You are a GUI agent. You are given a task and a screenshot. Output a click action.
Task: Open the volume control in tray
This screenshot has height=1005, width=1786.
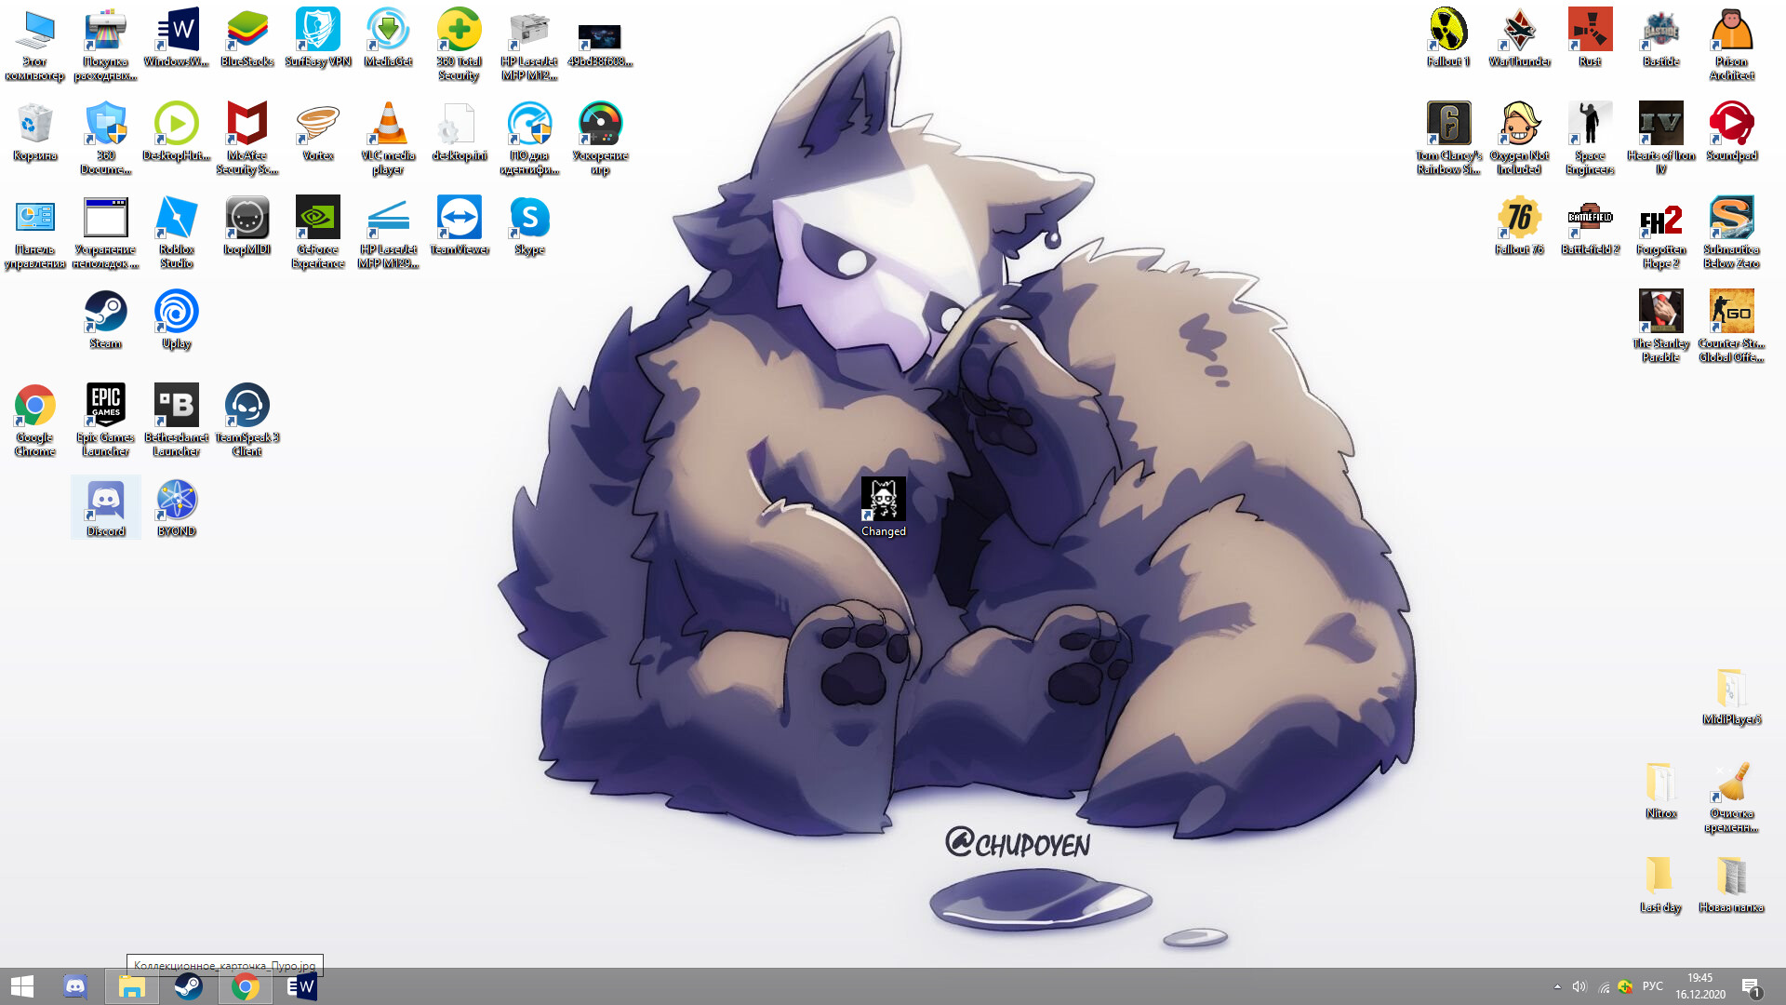pyautogui.click(x=1579, y=986)
